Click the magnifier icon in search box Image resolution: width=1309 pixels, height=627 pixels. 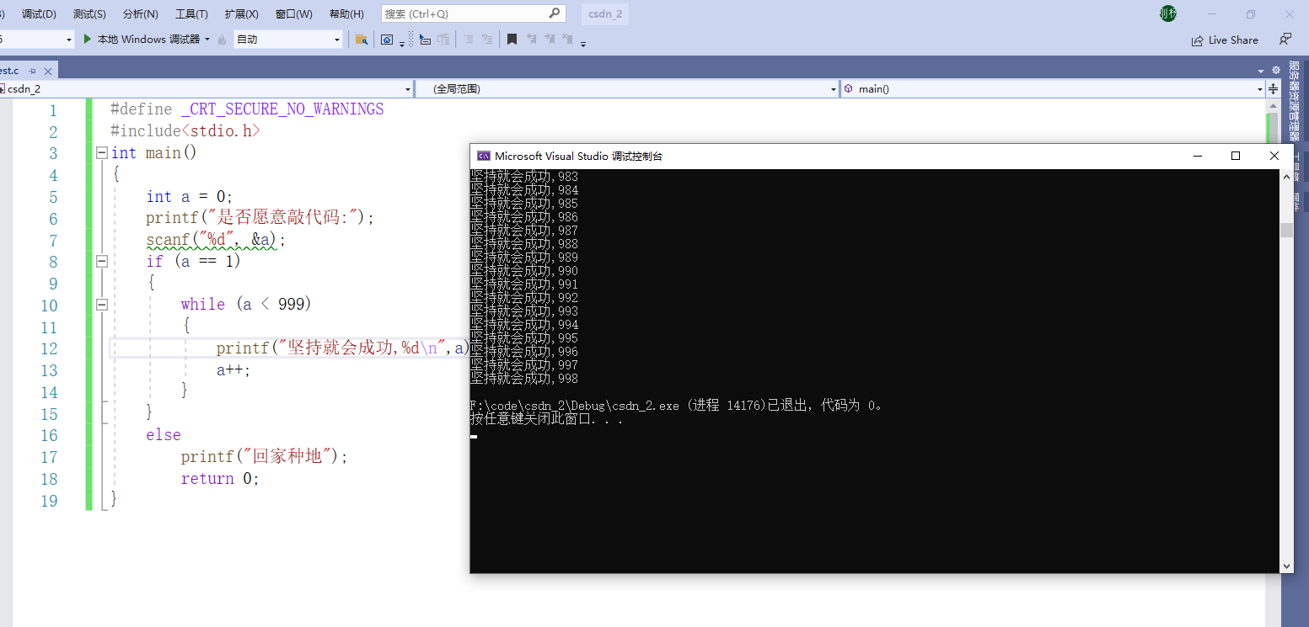point(554,13)
